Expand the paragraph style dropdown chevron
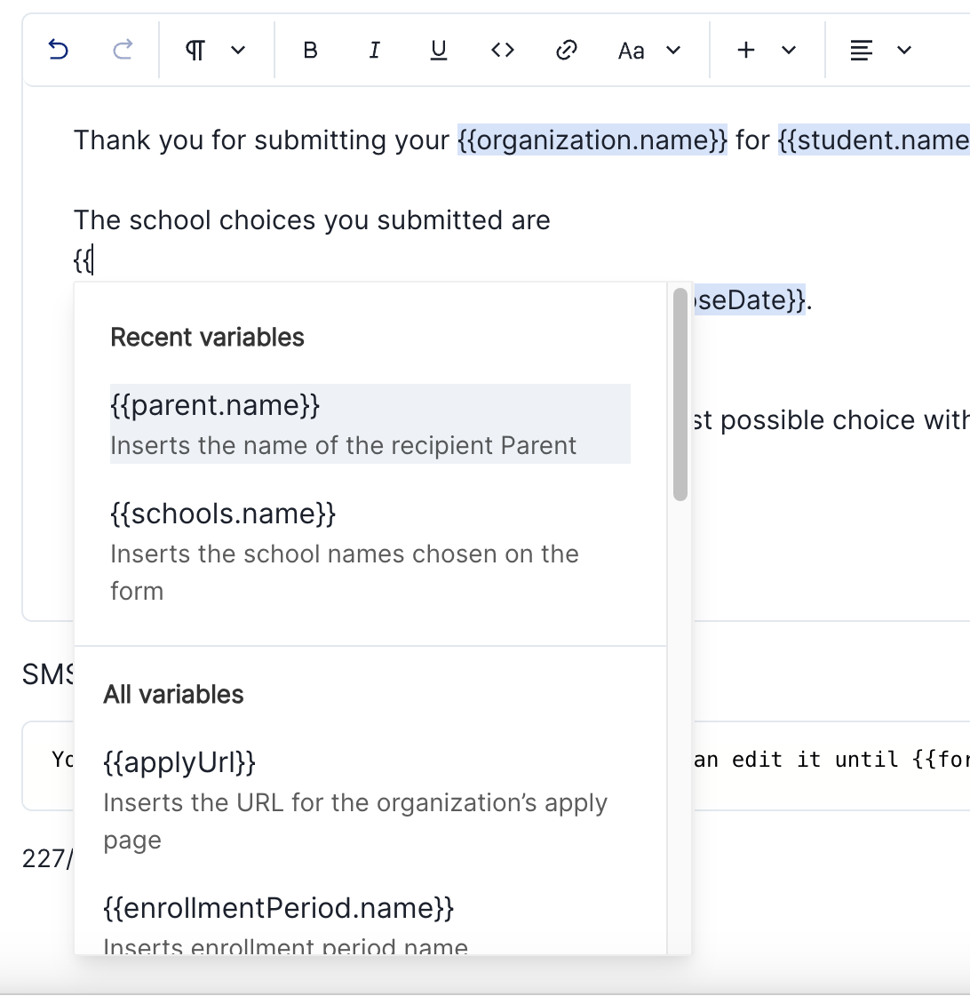970x1004 pixels. (238, 51)
